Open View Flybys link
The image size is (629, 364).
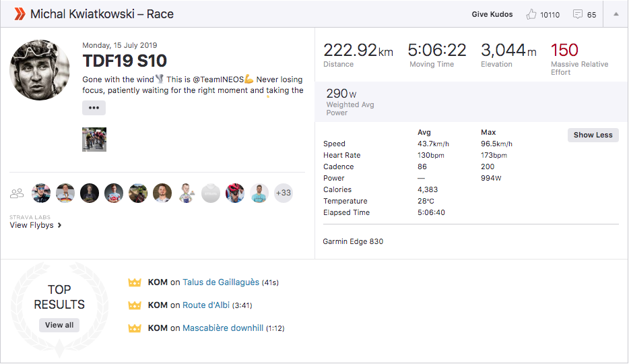pos(35,225)
